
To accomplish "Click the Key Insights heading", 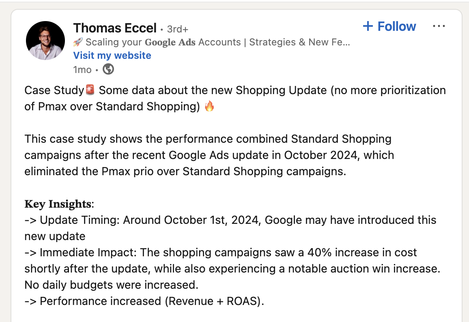I will pyautogui.click(x=59, y=204).
